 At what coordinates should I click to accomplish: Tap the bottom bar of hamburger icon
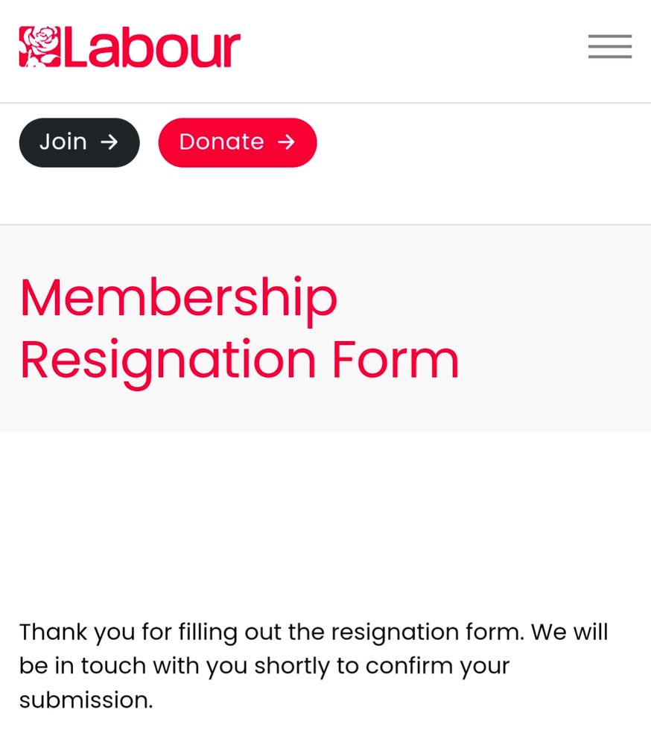point(609,57)
